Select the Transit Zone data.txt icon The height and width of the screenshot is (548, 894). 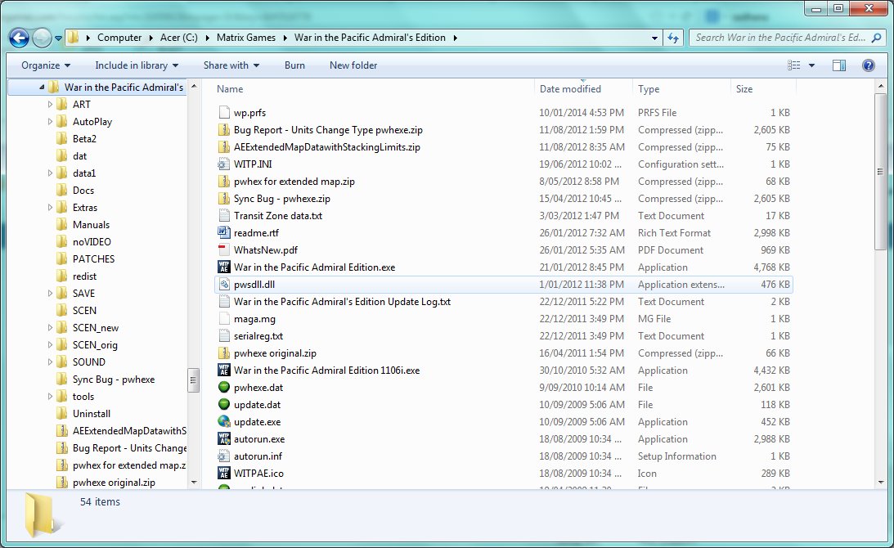[x=224, y=216]
